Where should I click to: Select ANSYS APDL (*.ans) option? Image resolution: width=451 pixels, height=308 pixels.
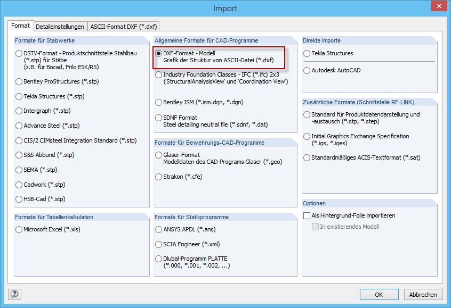(x=159, y=230)
